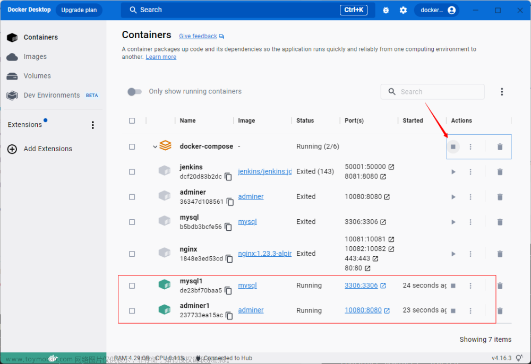Open Add Extensions in sidebar

pos(47,149)
